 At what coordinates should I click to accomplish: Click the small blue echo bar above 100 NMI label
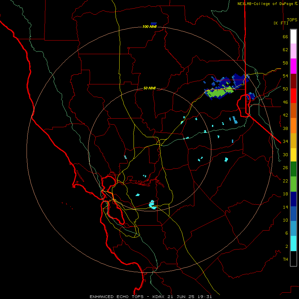point(154,23)
